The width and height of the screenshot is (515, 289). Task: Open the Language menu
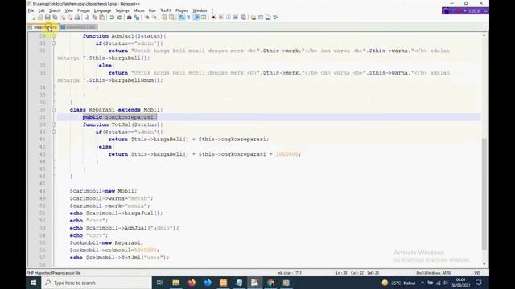(x=102, y=10)
